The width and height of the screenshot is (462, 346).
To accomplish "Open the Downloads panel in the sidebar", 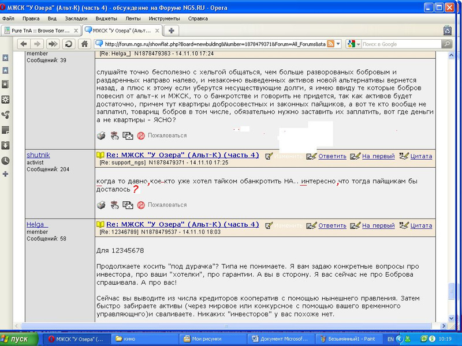I will point(6,145).
